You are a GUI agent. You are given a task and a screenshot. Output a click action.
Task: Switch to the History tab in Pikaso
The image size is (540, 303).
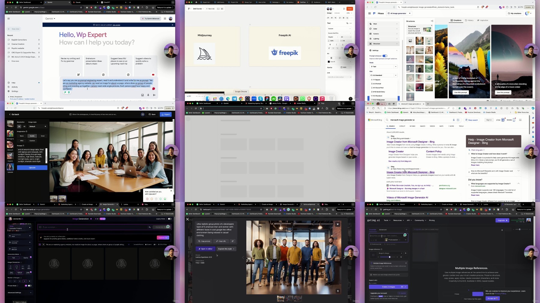(x=469, y=20)
